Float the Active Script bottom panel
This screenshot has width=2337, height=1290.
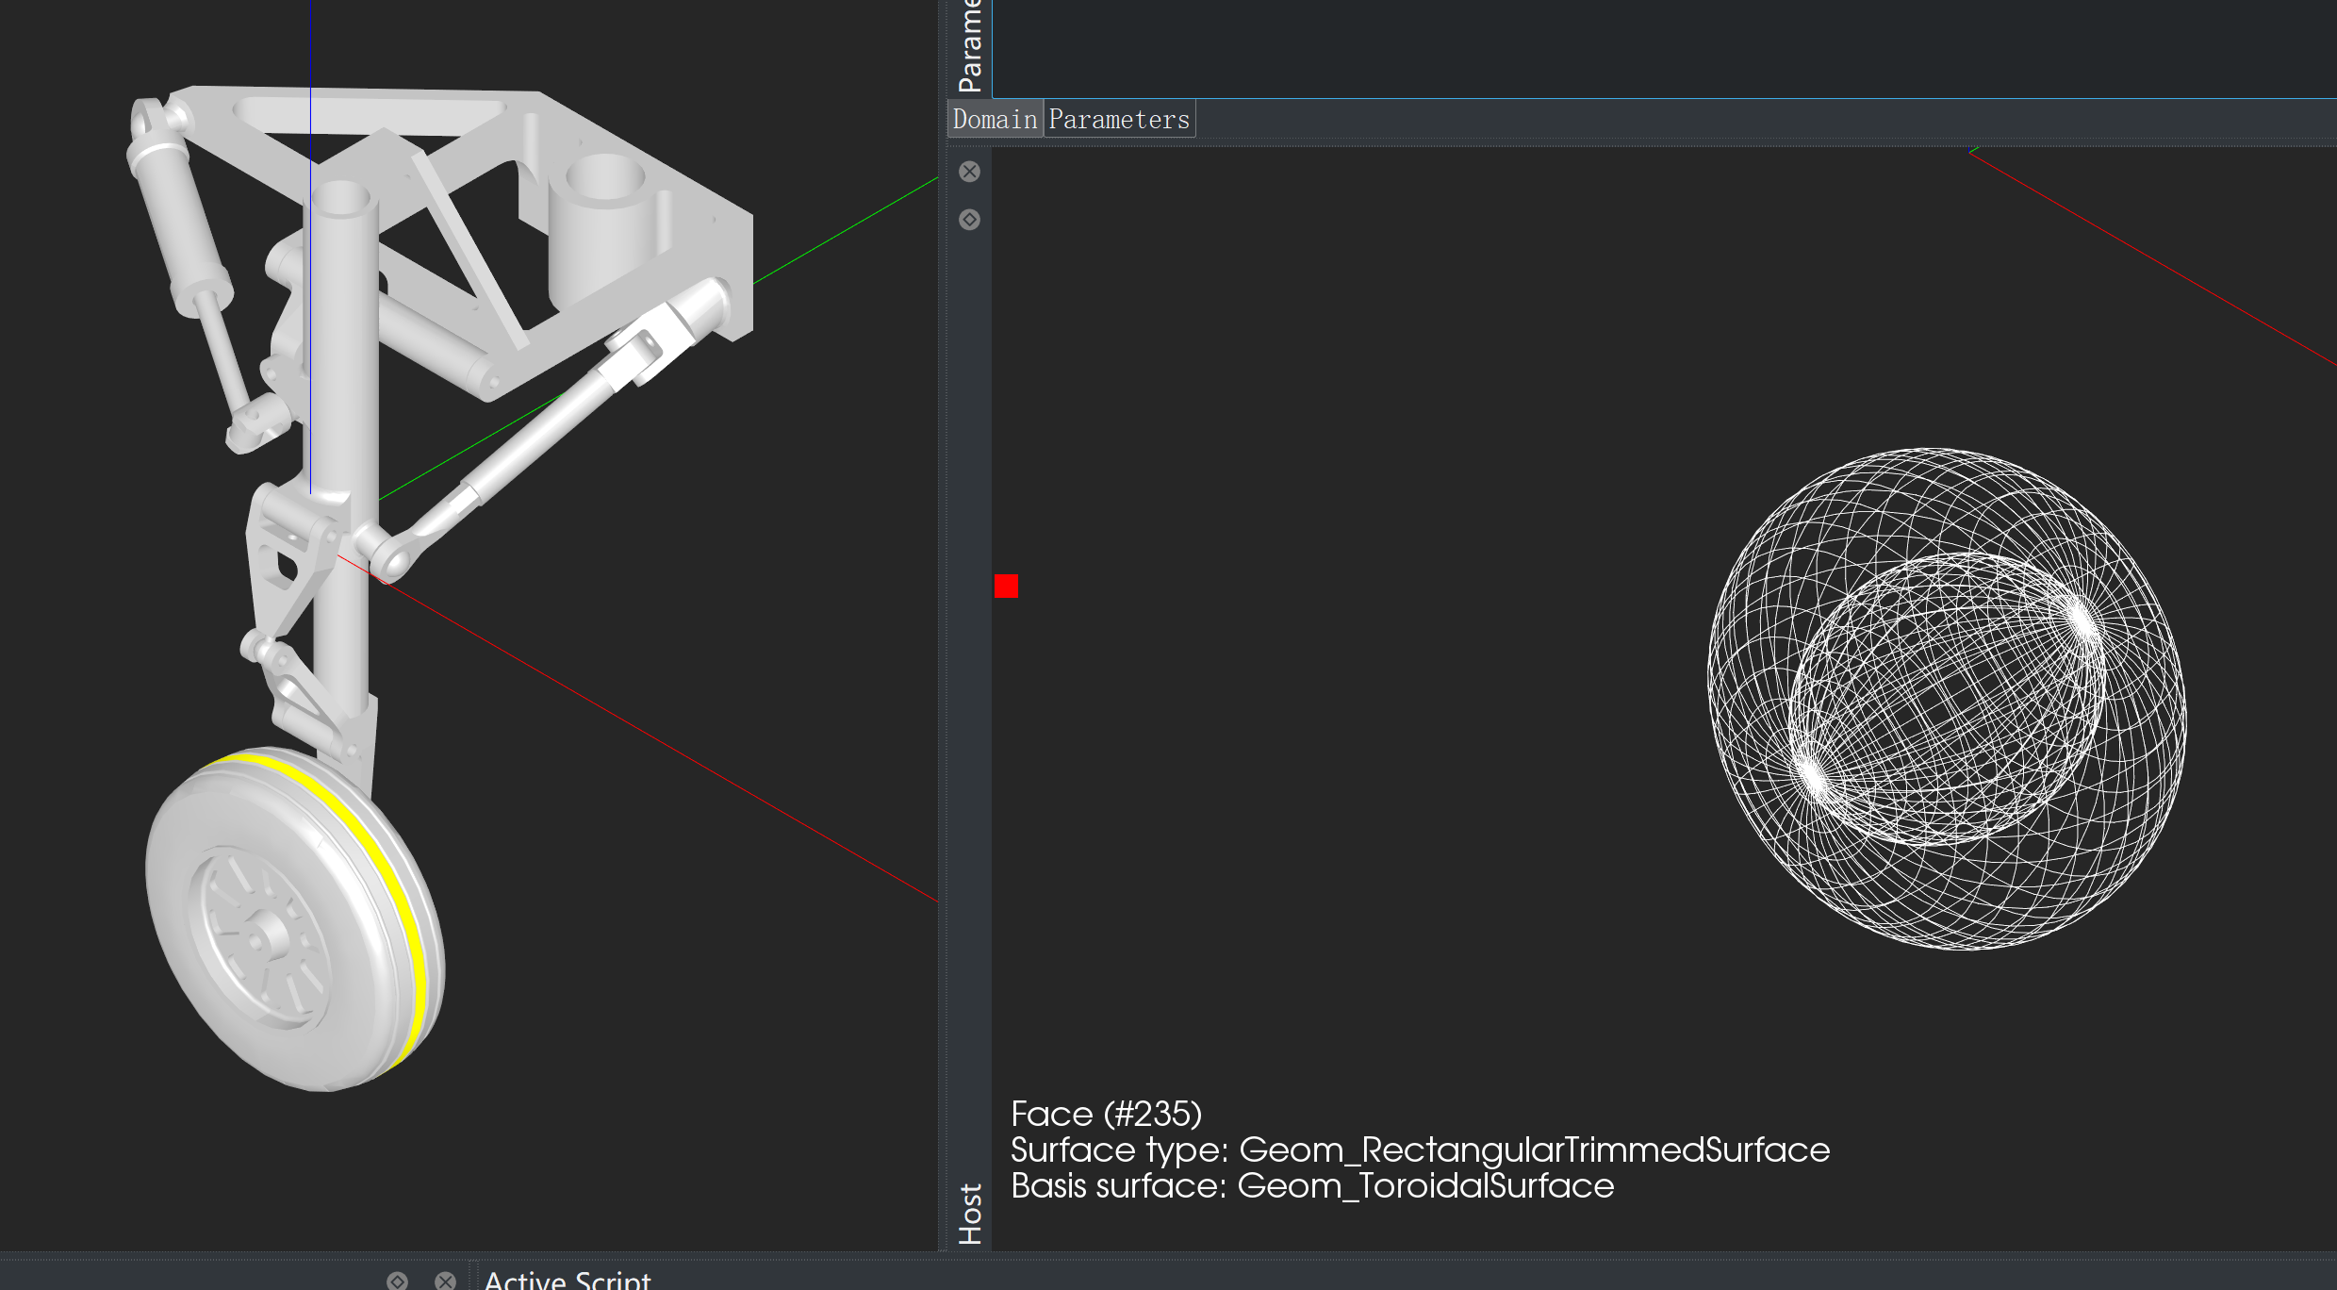397,1281
